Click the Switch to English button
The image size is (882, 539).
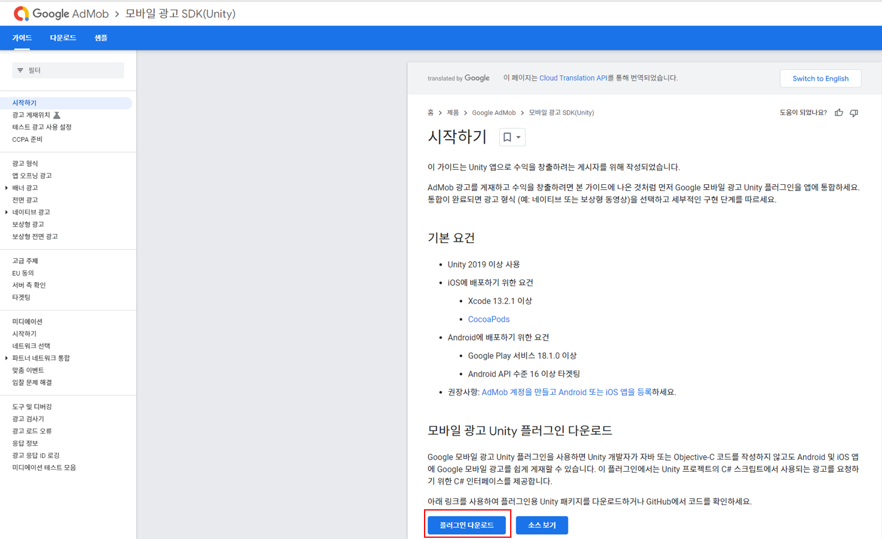tap(821, 78)
